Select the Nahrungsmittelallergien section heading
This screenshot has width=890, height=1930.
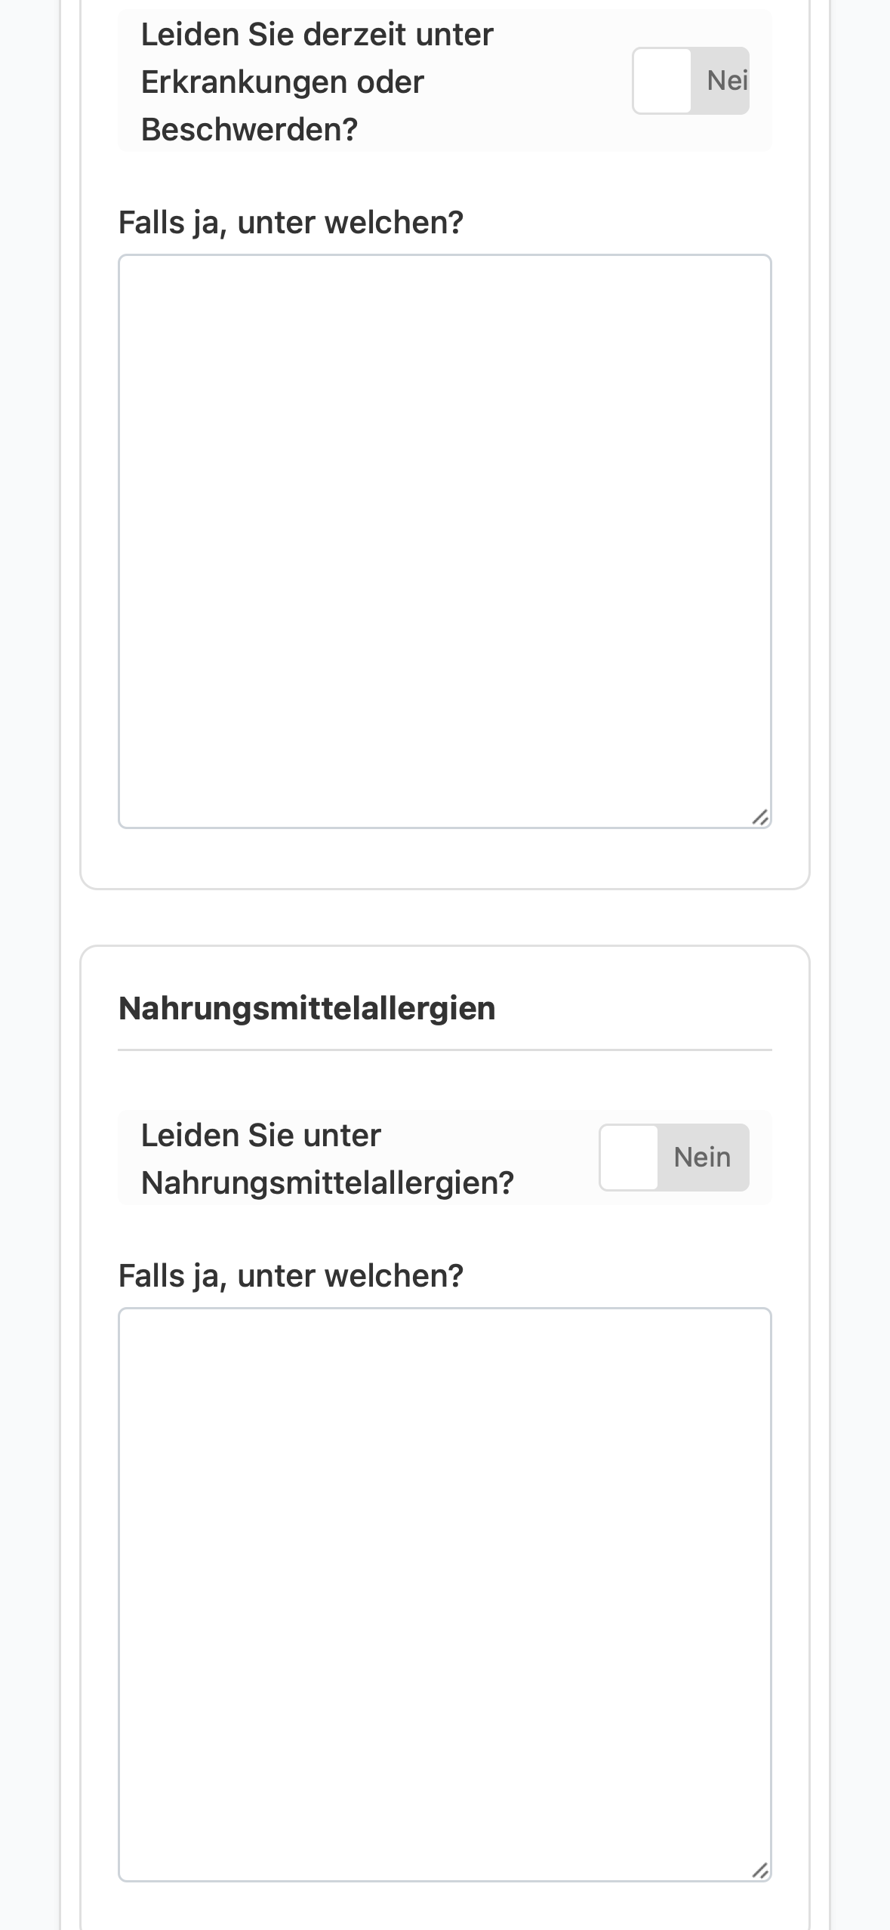307,1008
